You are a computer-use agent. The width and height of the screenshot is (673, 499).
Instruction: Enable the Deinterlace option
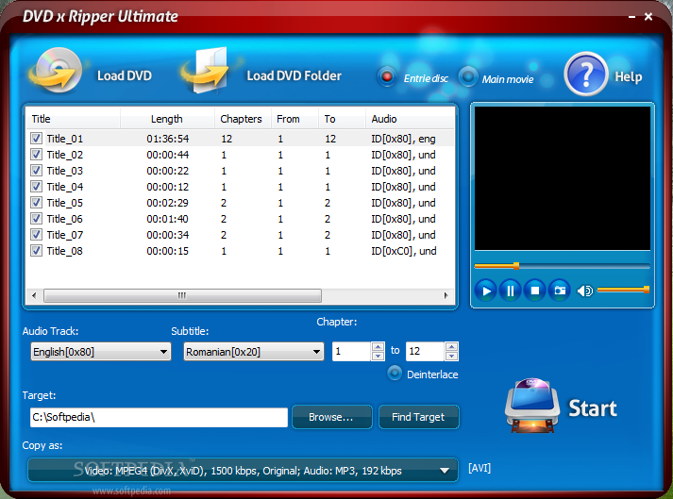tap(395, 374)
